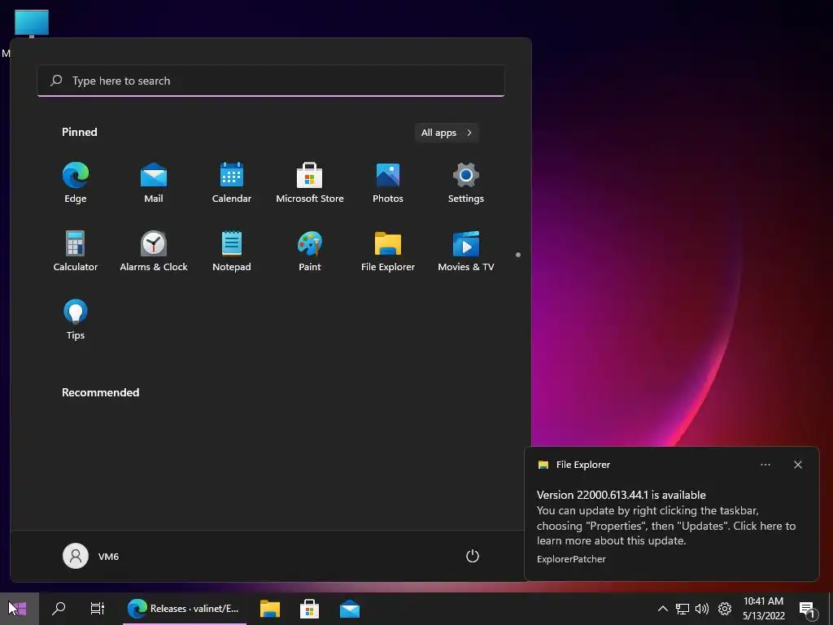The height and width of the screenshot is (625, 833).
Task: Open the volume tray icon
Action: point(702,609)
